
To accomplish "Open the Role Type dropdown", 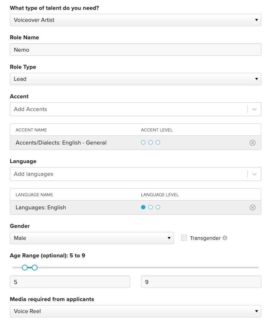I will coord(135,79).
